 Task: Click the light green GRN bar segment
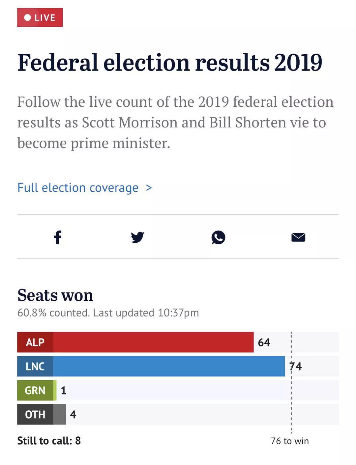coord(55,390)
